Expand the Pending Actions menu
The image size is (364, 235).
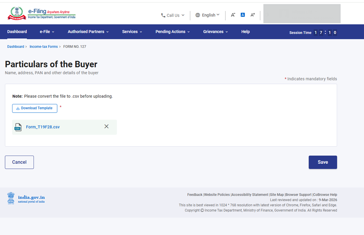pos(172,32)
